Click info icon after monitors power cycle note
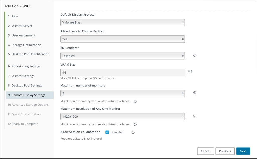Viewport: 257px width, 159px height. pos(135,101)
